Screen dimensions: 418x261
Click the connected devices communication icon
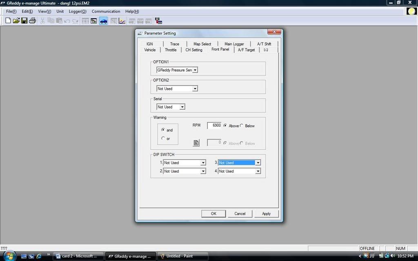tap(159, 21)
